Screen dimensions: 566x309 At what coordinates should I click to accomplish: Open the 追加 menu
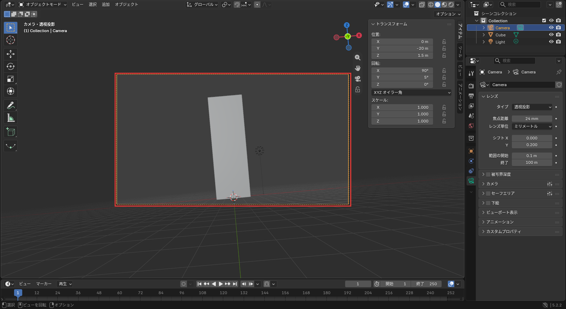click(106, 5)
